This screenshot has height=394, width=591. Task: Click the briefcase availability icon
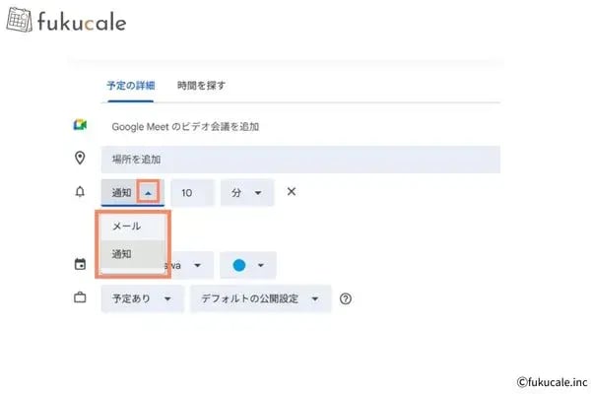tap(80, 298)
